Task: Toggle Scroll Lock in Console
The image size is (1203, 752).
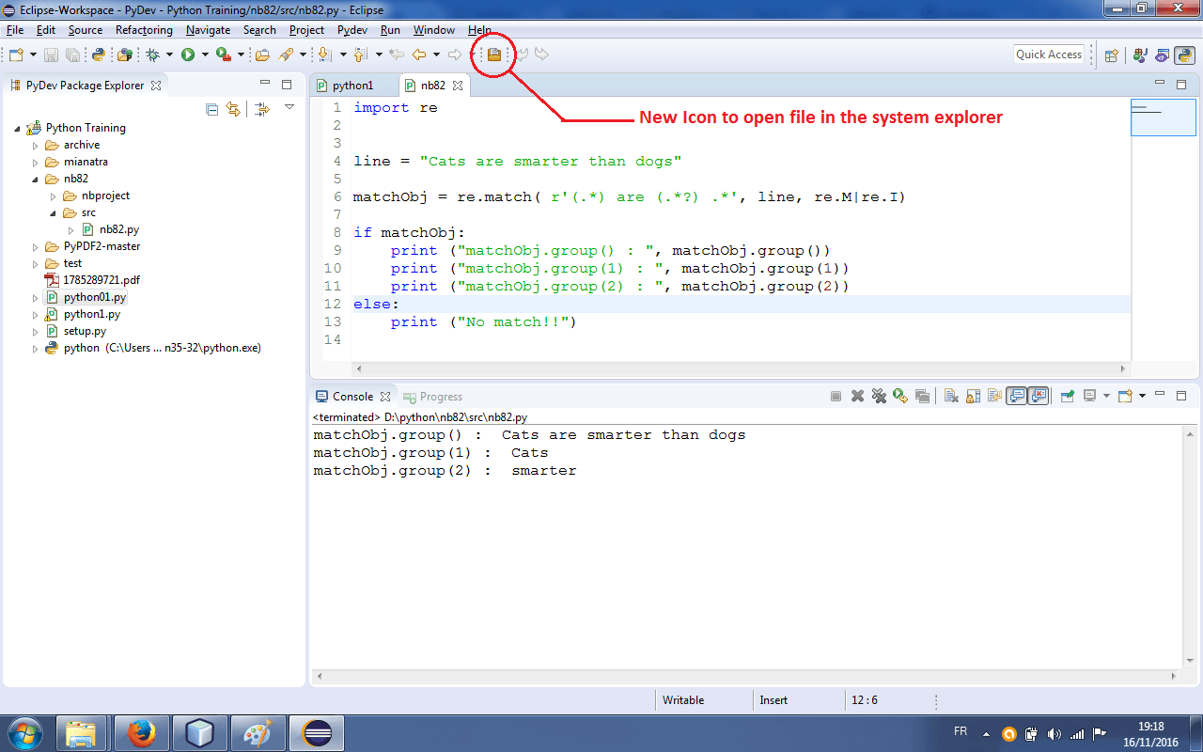Action: coord(973,397)
